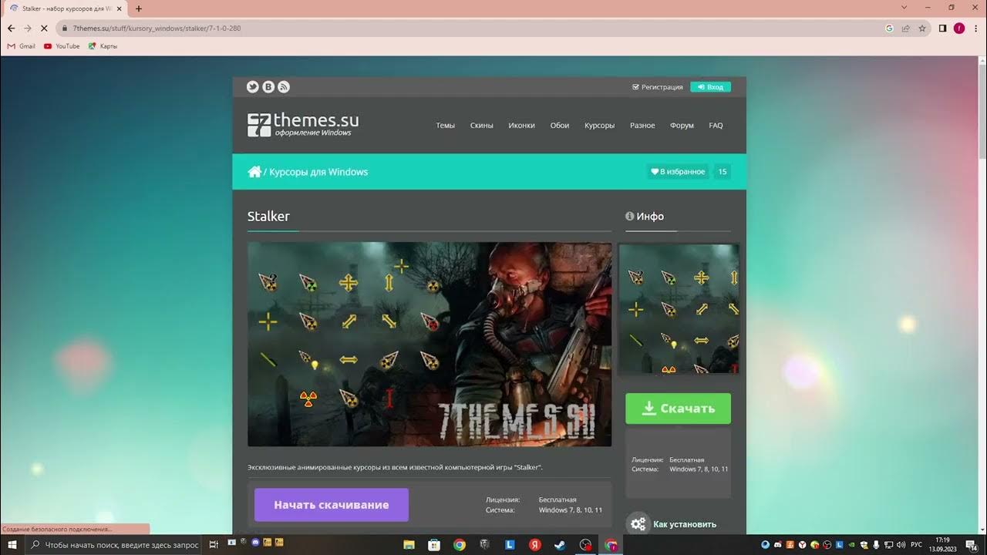
Task: Open Steam from taskbar
Action: [x=560, y=545]
